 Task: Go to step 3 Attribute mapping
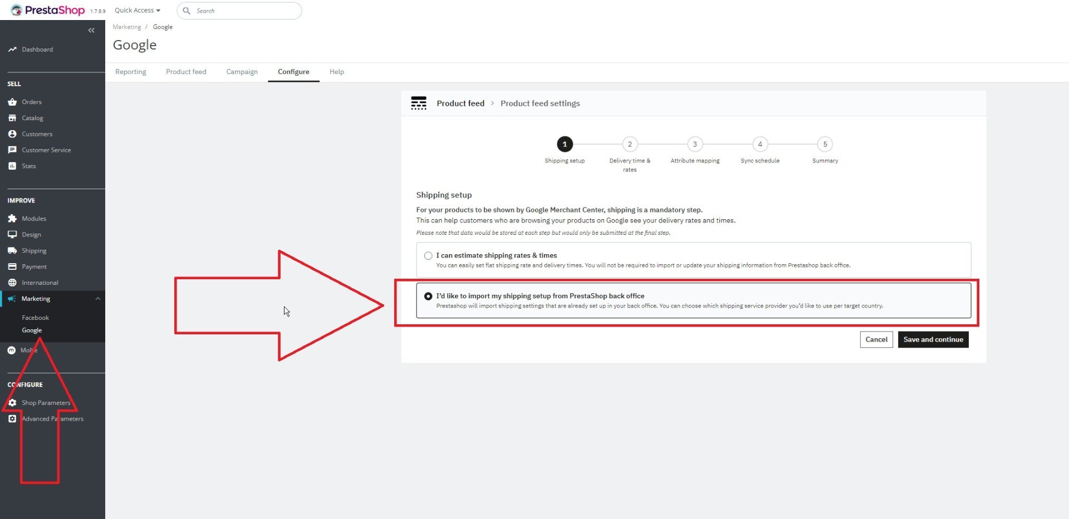(x=695, y=144)
